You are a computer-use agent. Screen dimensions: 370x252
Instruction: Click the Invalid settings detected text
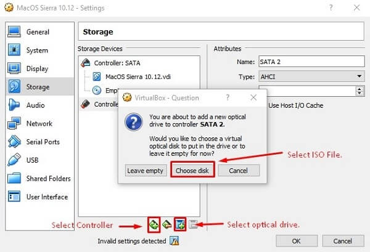pyautogui.click(x=132, y=241)
